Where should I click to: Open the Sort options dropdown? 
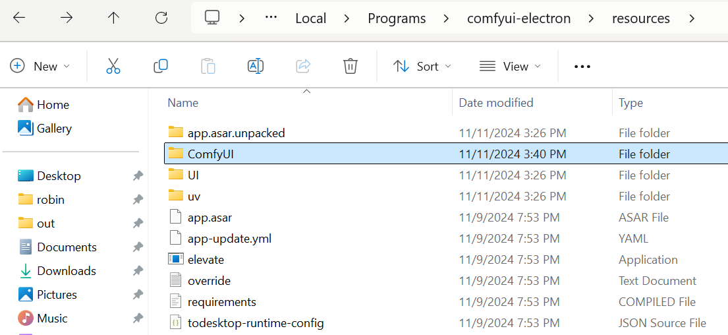[x=422, y=66]
